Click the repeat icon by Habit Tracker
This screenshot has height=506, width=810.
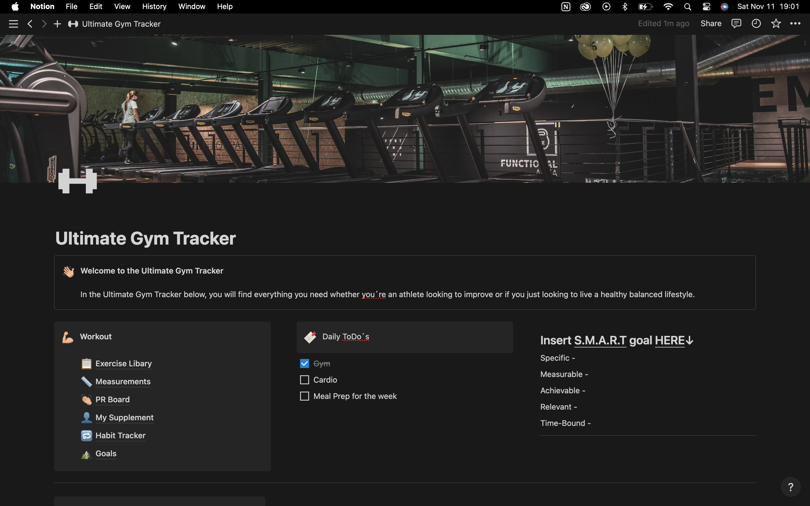pyautogui.click(x=86, y=435)
